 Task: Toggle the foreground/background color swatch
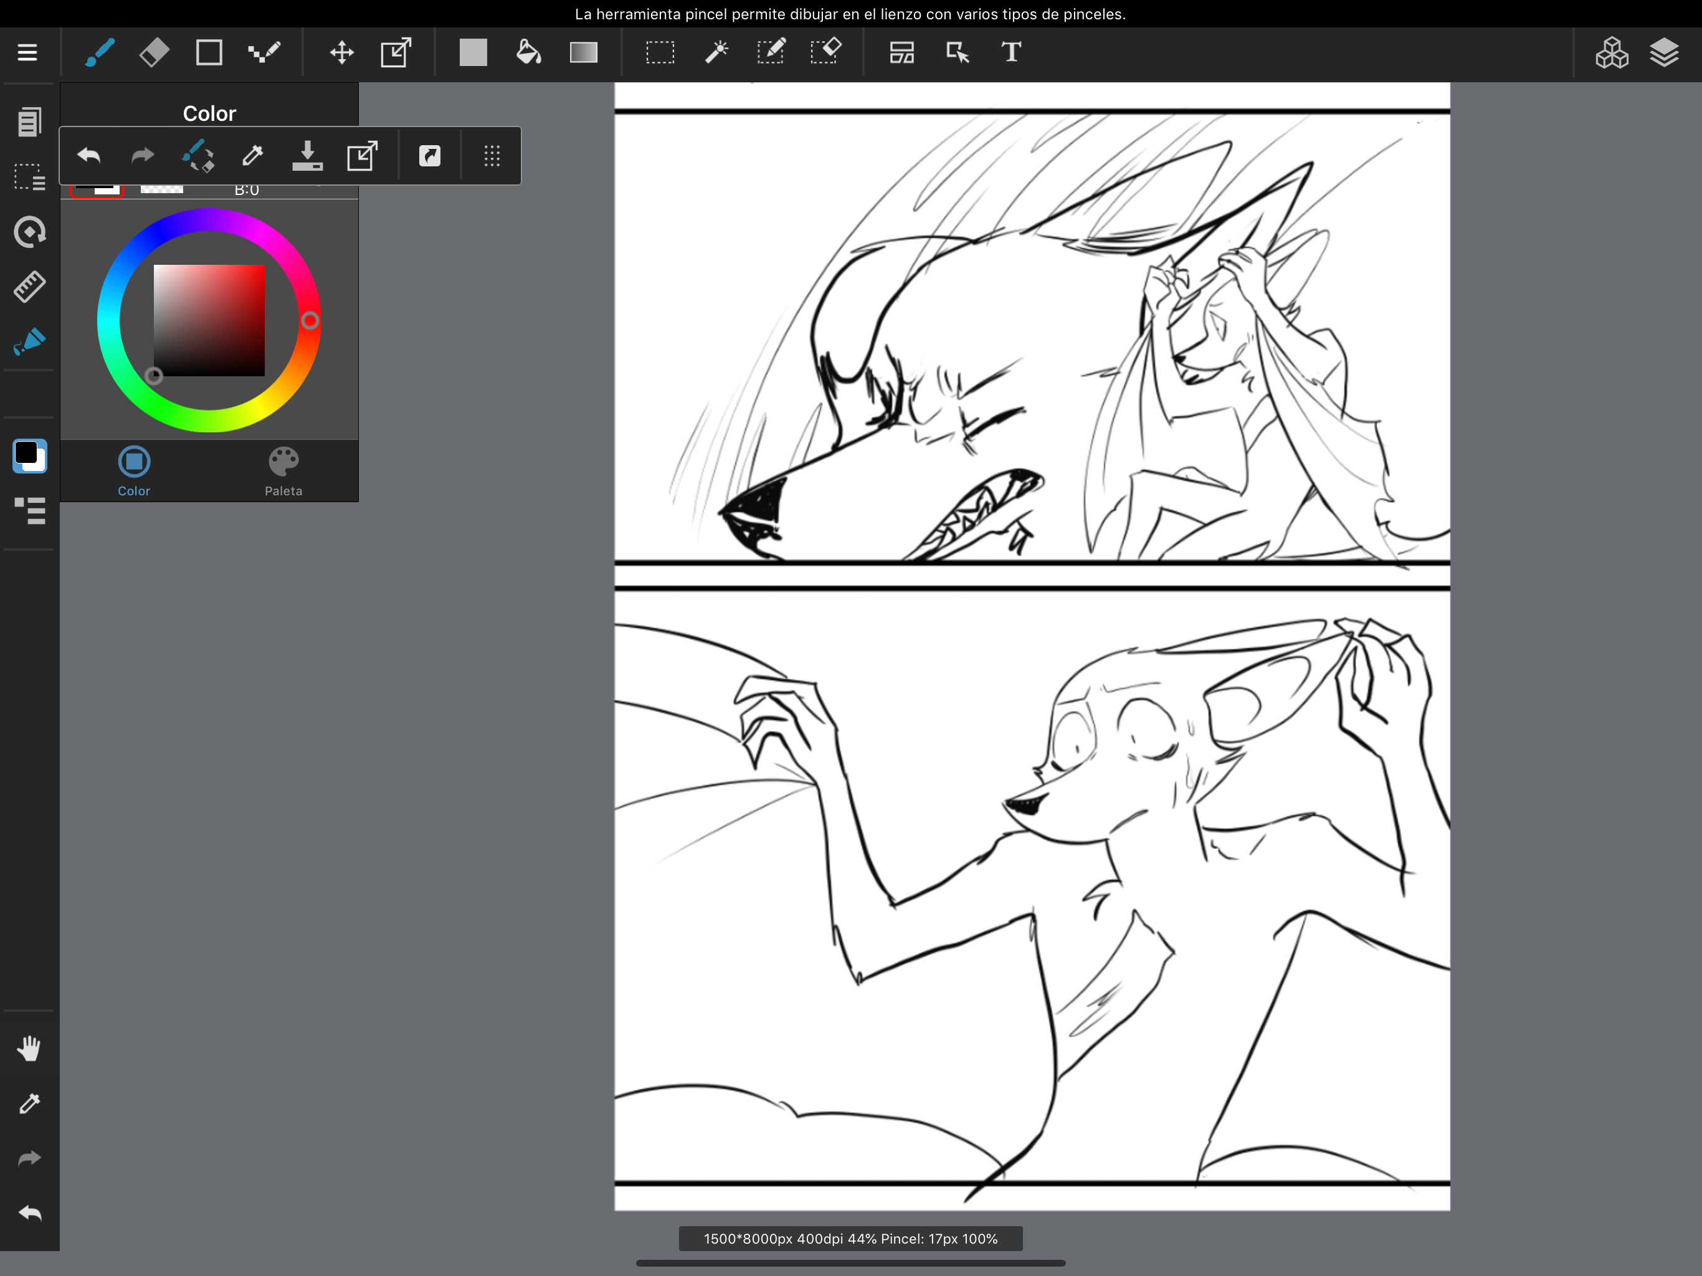(29, 455)
